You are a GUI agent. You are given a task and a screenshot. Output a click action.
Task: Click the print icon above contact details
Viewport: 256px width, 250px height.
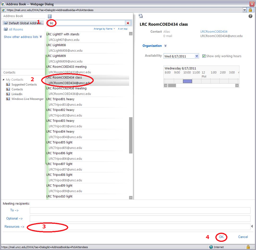pyautogui.click(x=141, y=16)
